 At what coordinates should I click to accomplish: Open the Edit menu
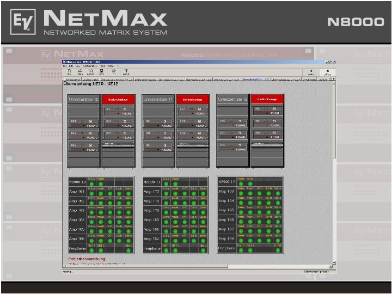[x=71, y=66]
